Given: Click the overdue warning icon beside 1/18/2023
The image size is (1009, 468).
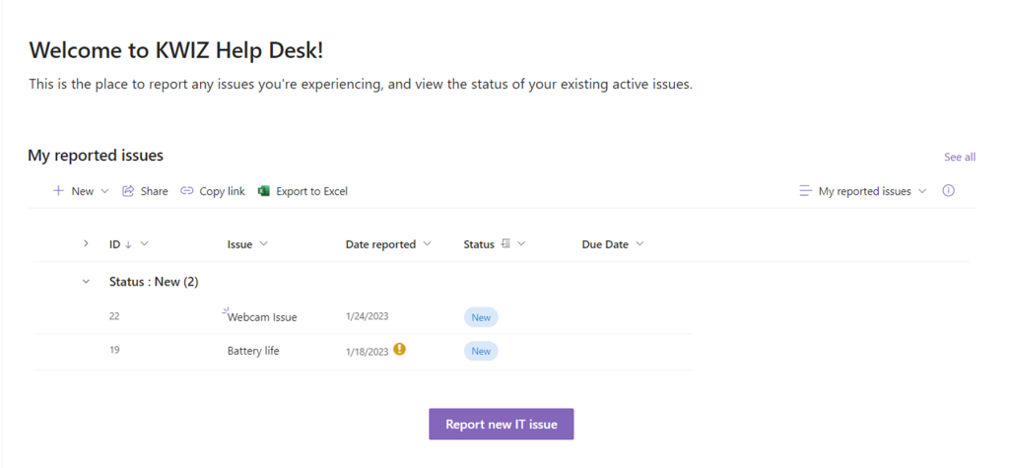Looking at the screenshot, I should pos(400,349).
